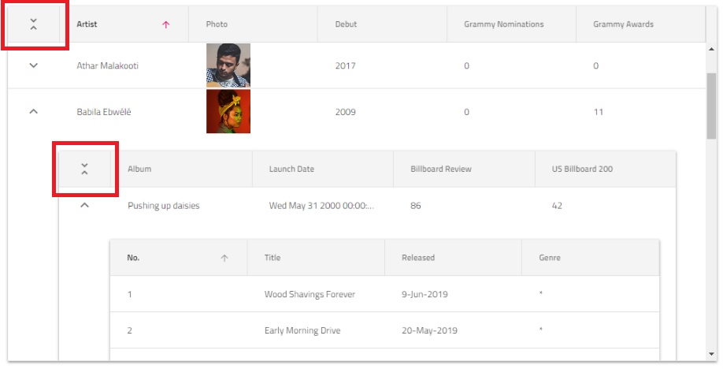Click the Artist column sort arrow
This screenshot has height=369, width=723.
click(165, 24)
